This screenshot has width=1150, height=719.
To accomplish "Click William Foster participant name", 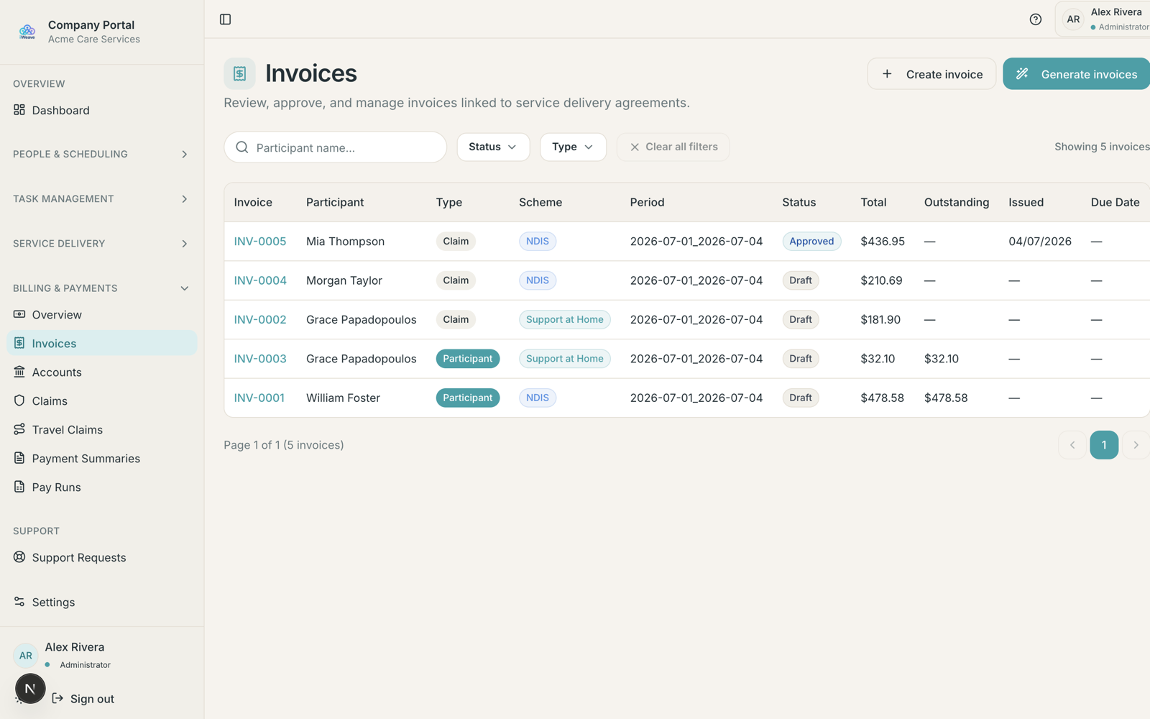I will coord(343,398).
